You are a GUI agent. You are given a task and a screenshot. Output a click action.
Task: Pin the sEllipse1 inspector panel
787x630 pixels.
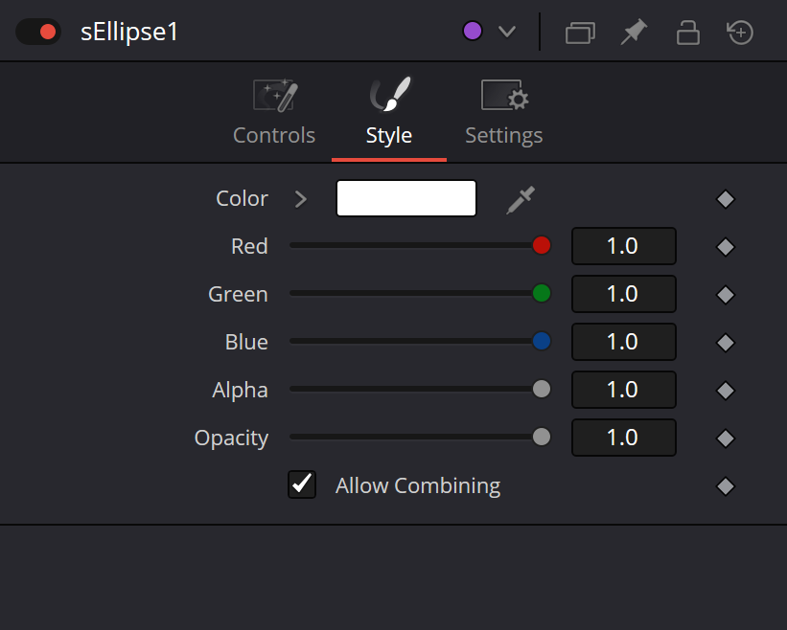pos(634,33)
